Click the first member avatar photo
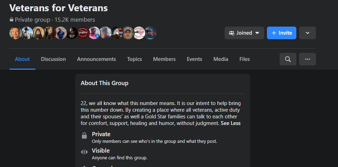Image resolution: width=338 pixels, height=167 pixels. (15, 33)
